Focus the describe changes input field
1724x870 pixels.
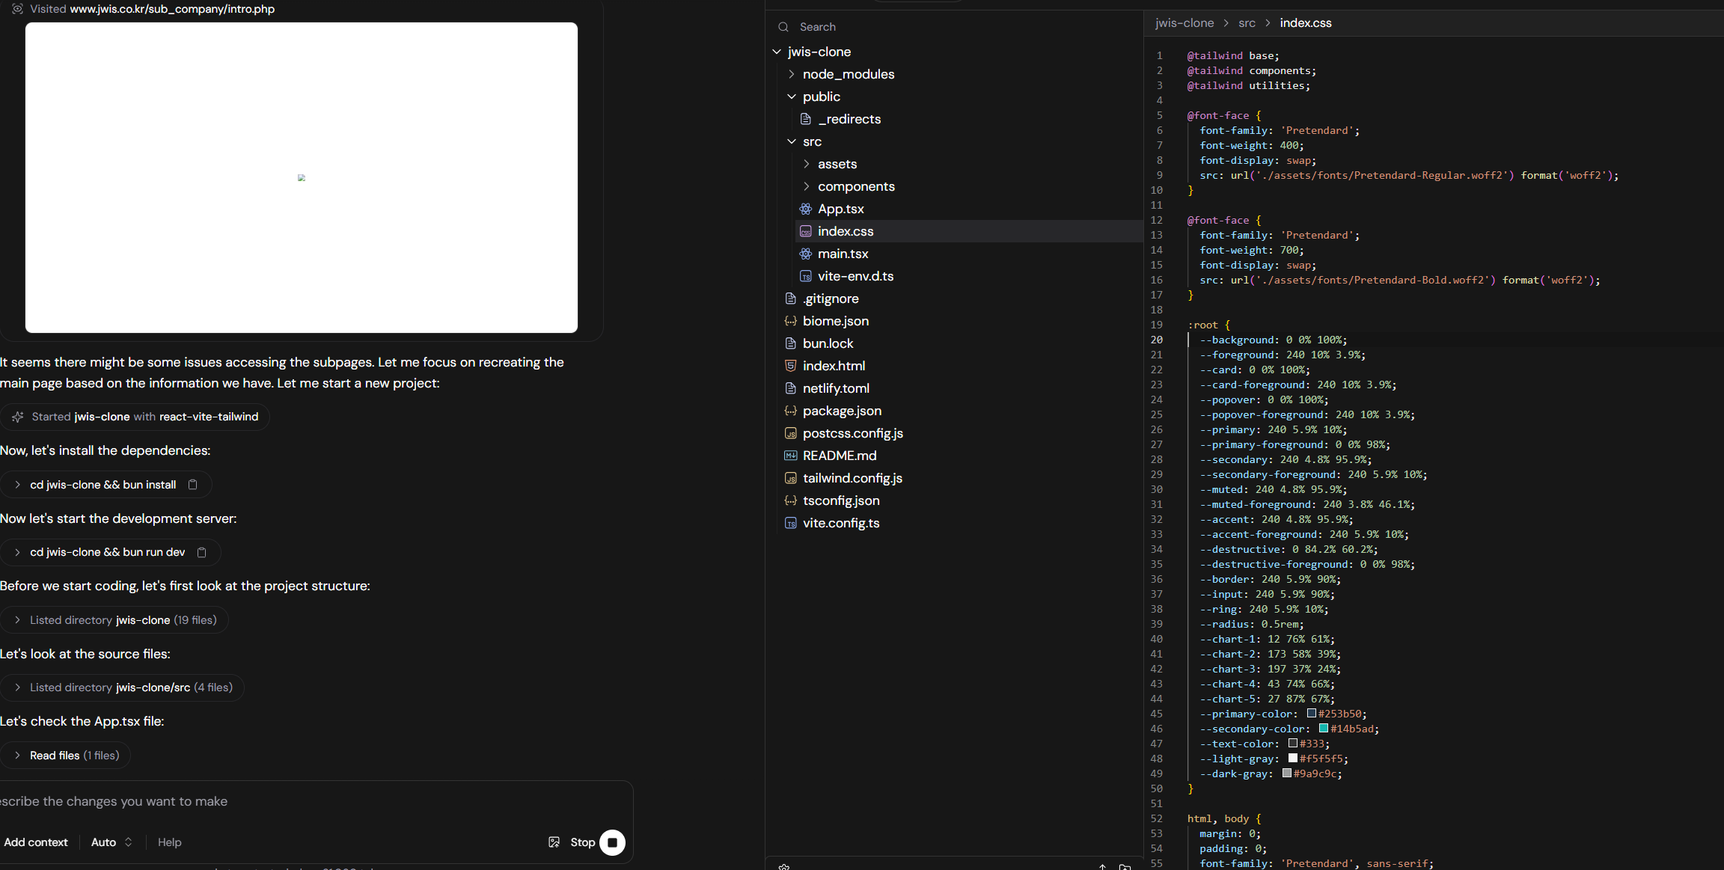click(x=314, y=801)
